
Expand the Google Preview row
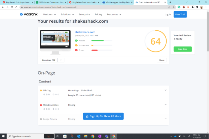pos(165,119)
